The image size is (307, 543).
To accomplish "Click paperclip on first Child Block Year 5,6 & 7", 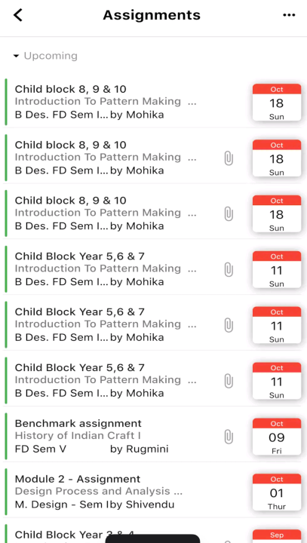I will pyautogui.click(x=229, y=270).
